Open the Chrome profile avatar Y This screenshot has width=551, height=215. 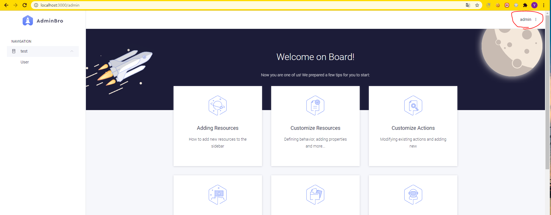(534, 5)
